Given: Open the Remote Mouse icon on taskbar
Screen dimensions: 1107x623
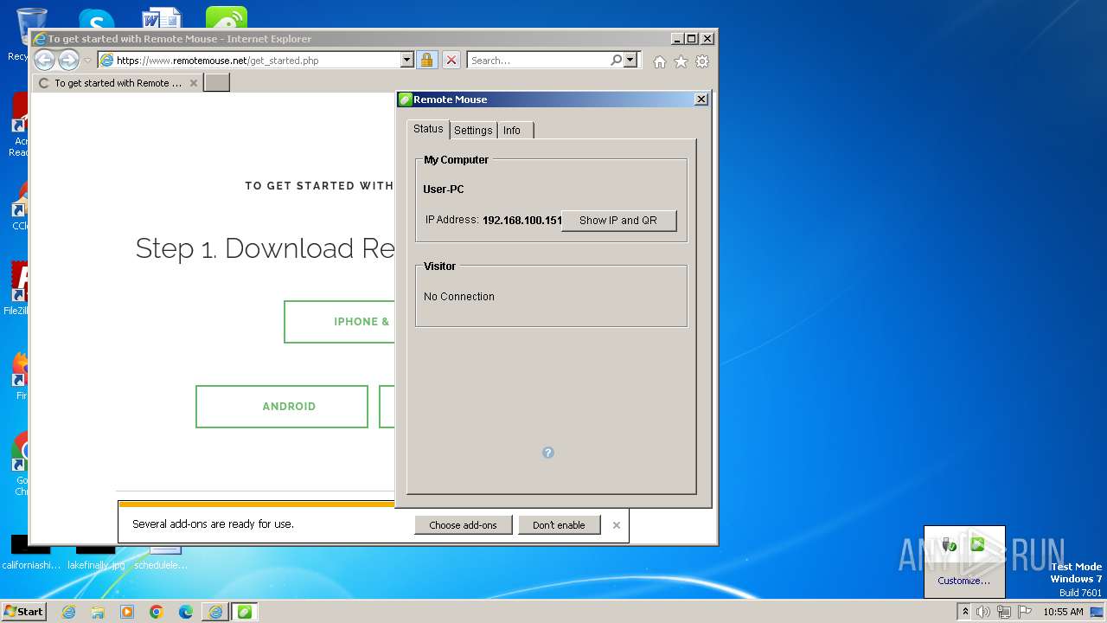Looking at the screenshot, I should pyautogui.click(x=245, y=612).
